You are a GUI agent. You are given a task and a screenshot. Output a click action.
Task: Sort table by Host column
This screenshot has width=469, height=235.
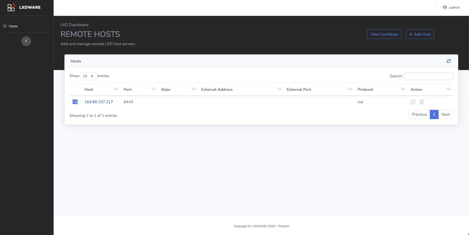89,89
